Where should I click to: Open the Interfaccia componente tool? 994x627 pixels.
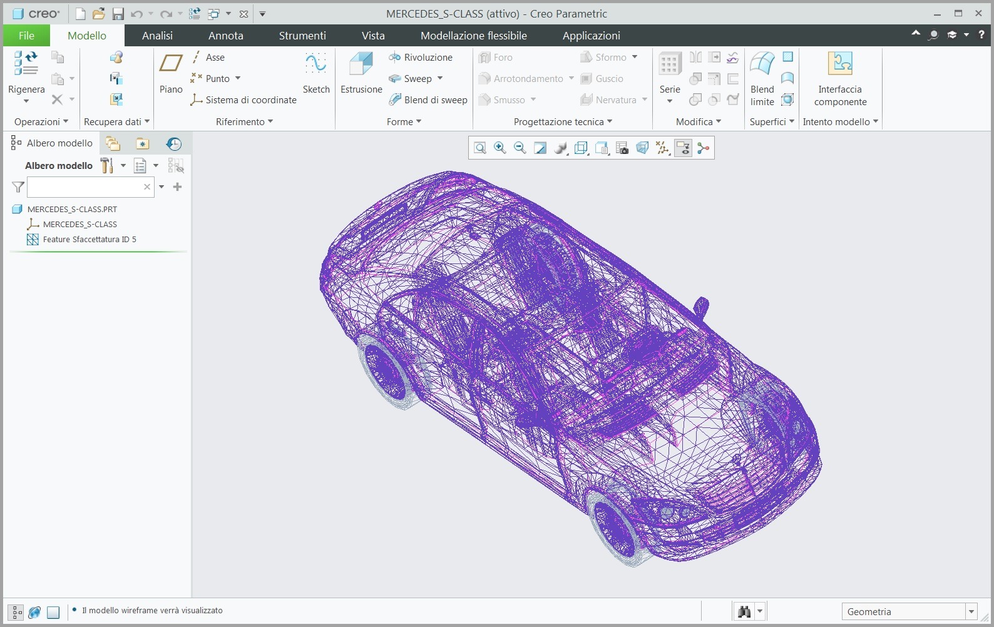[840, 78]
